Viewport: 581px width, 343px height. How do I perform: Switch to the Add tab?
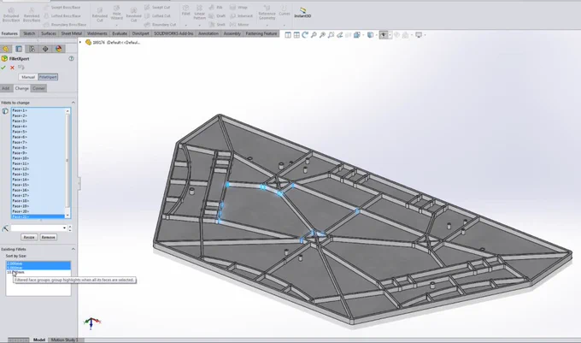click(x=6, y=88)
